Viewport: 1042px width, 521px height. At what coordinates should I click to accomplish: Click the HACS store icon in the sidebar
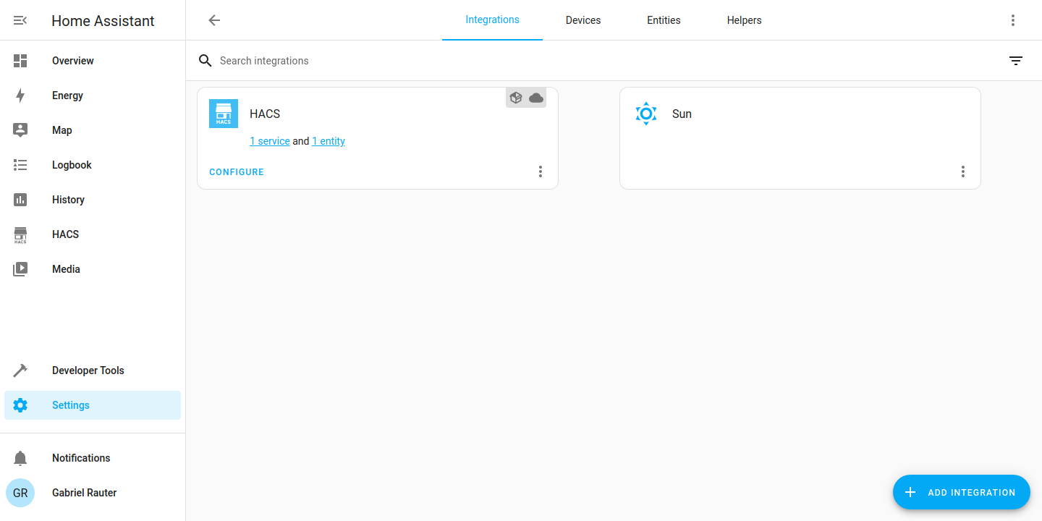(20, 234)
